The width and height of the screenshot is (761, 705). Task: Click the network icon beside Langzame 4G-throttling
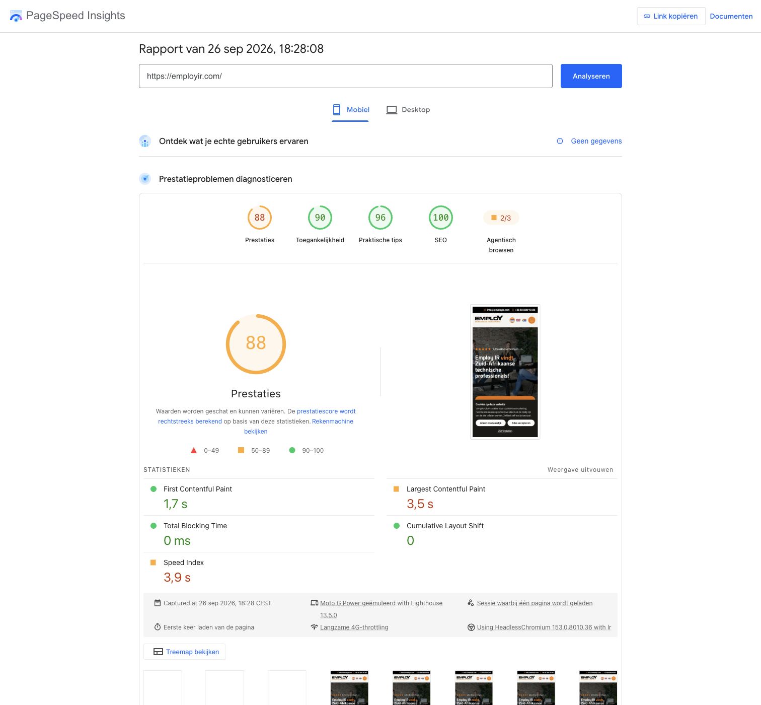tap(314, 627)
